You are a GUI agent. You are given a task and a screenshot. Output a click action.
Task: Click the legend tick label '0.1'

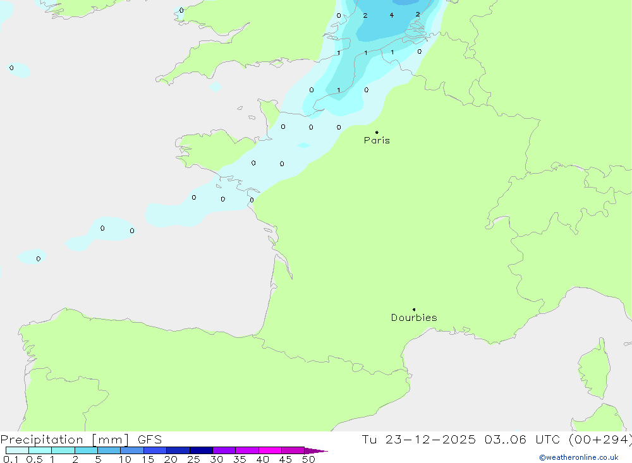coord(11,459)
